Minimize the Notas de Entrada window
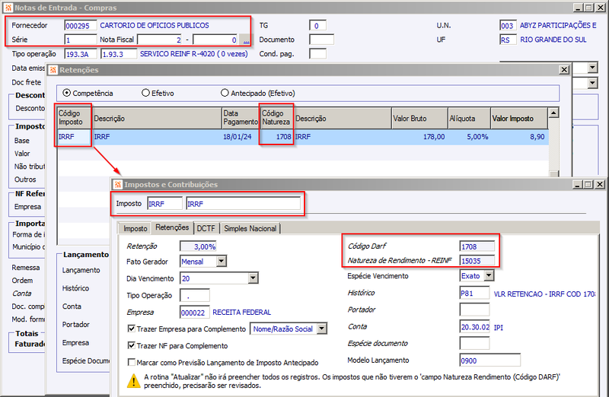 (579, 8)
